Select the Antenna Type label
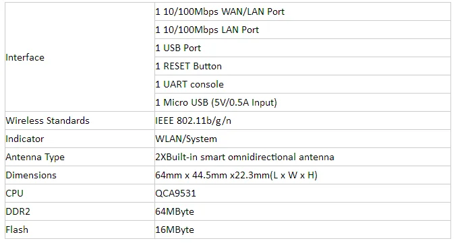 click(x=35, y=157)
